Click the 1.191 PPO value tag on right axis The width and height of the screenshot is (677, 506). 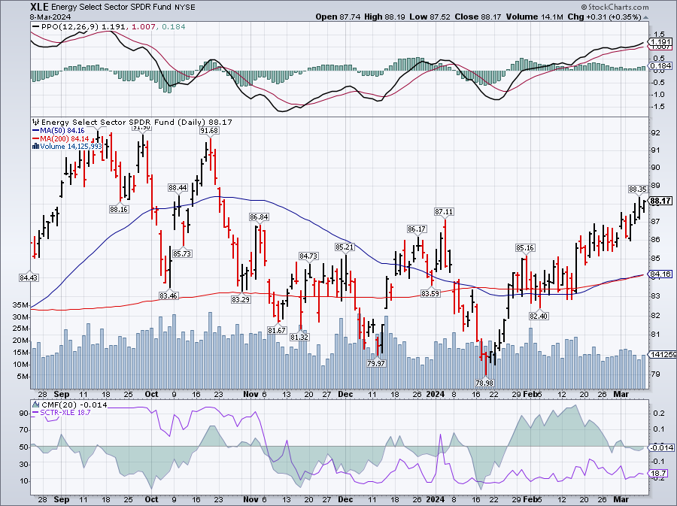coord(660,42)
